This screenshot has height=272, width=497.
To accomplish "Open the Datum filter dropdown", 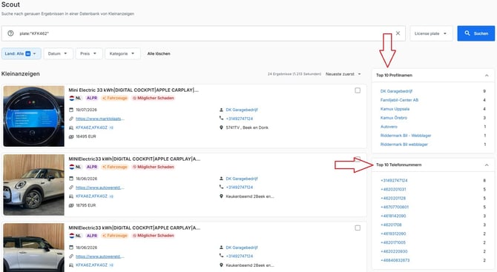I will 58,53.
